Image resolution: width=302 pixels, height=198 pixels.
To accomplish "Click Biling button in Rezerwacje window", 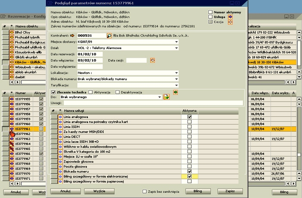I will [284, 192].
